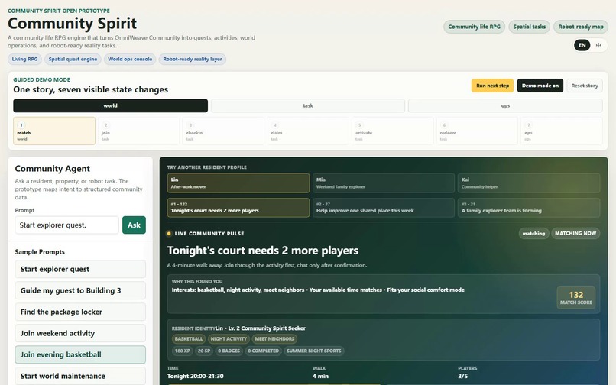This screenshot has width=616, height=385.
Task: Choose Start world maintenance prompt
Action: click(x=80, y=376)
